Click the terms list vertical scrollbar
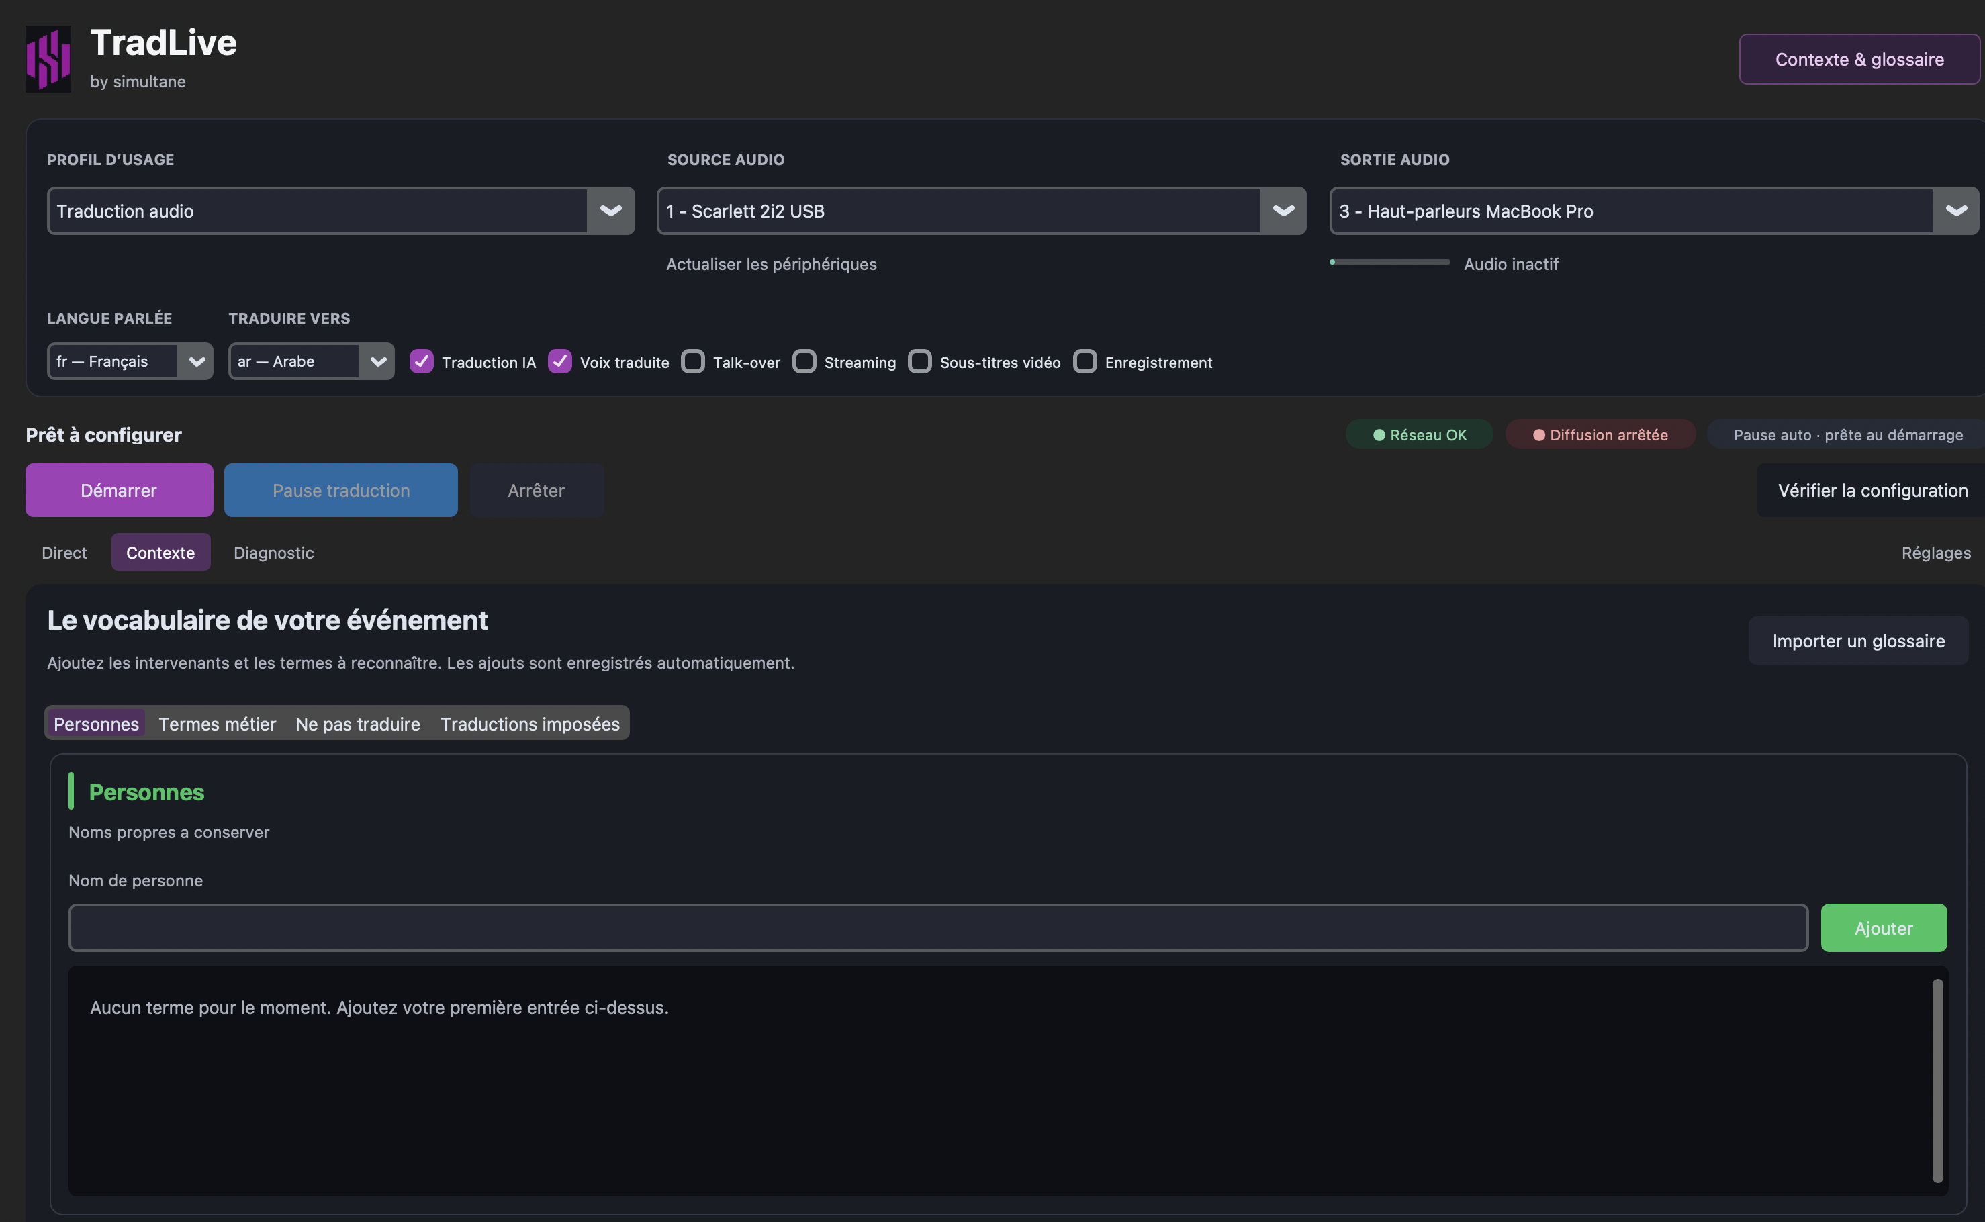The height and width of the screenshot is (1222, 1985). coord(1937,1080)
